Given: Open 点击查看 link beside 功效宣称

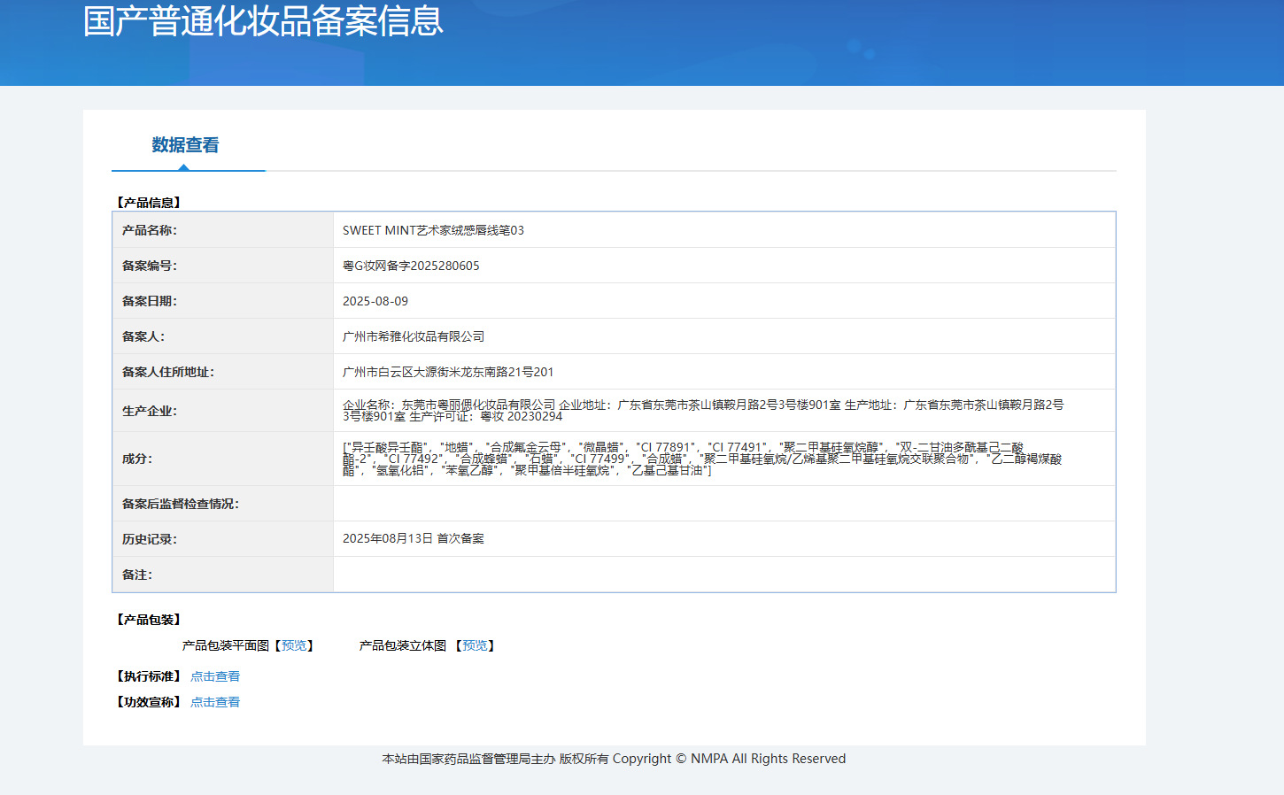Looking at the screenshot, I should [x=215, y=702].
